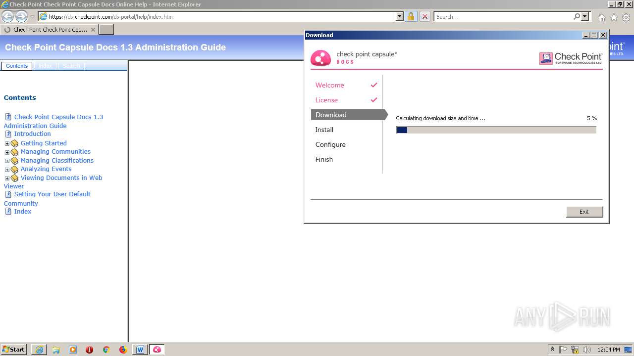Go to the IE Home page icon
Screen dimensions: 634x356
(x=601, y=17)
